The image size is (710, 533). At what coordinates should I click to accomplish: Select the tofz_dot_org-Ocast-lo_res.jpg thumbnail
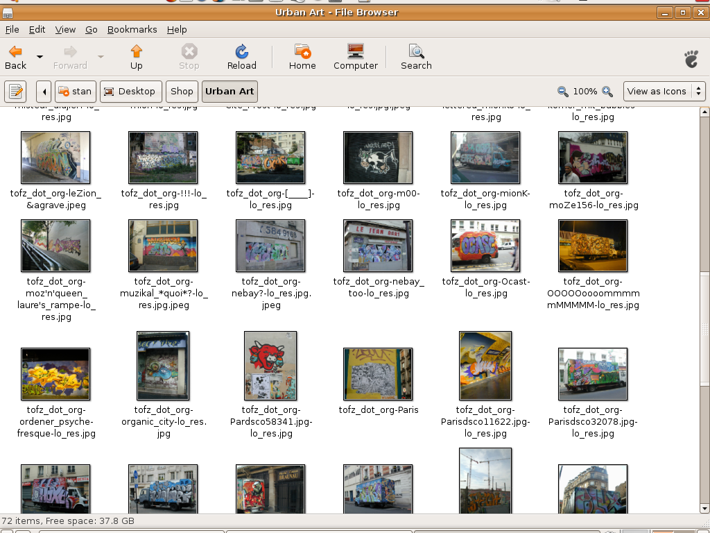(485, 245)
